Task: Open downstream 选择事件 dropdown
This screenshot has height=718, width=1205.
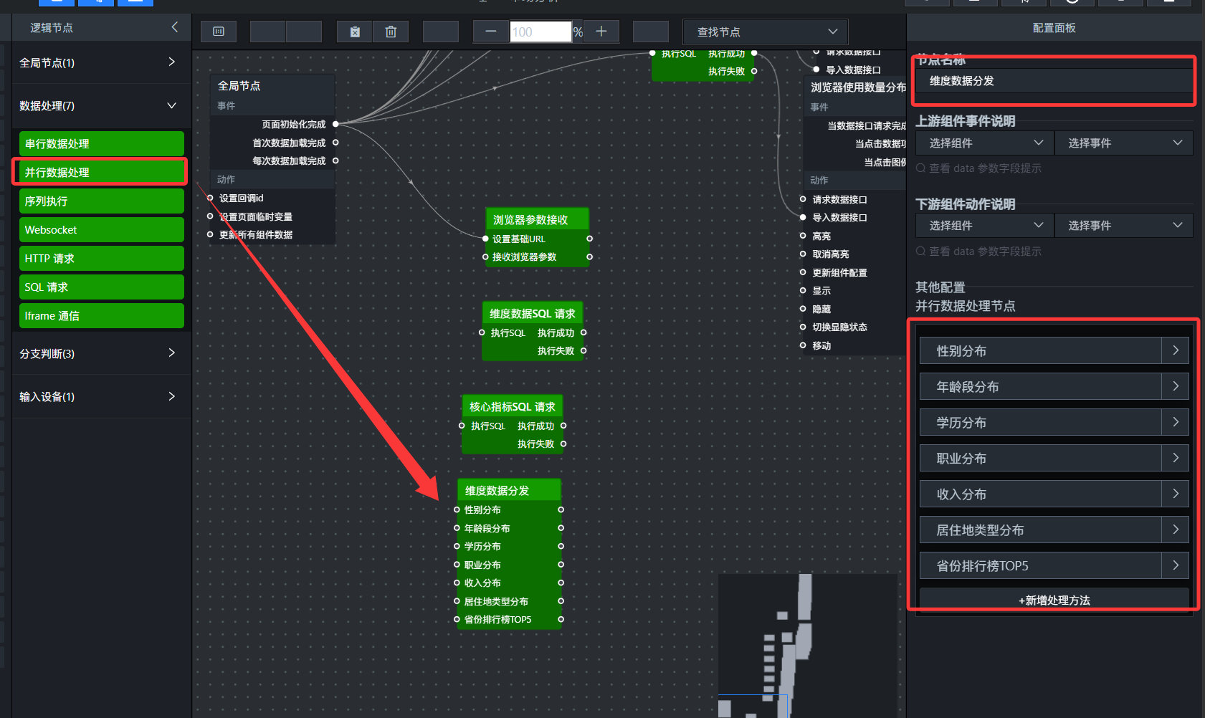Action: tap(1124, 225)
